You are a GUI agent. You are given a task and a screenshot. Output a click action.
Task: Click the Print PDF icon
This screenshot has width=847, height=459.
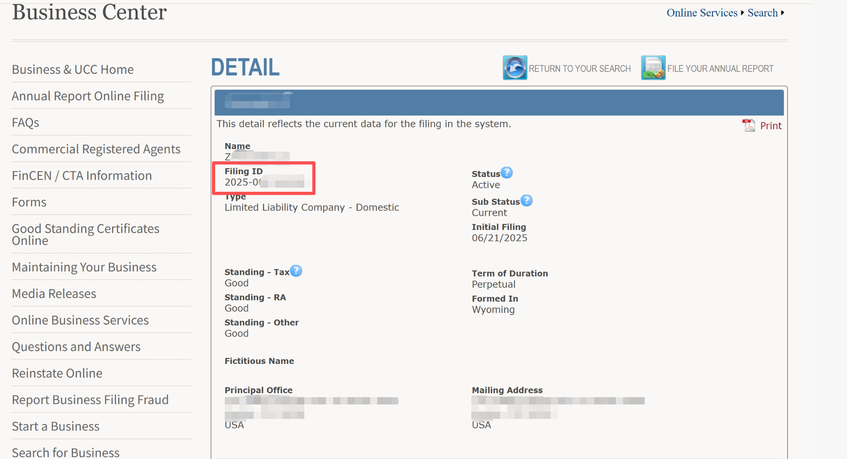pos(749,125)
